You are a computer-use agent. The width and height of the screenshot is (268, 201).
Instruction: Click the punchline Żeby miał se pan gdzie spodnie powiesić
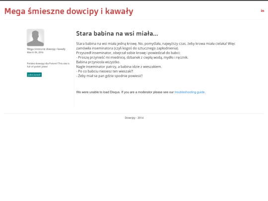pos(109,76)
